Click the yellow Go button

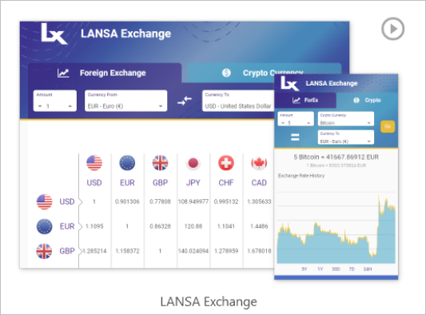388,126
